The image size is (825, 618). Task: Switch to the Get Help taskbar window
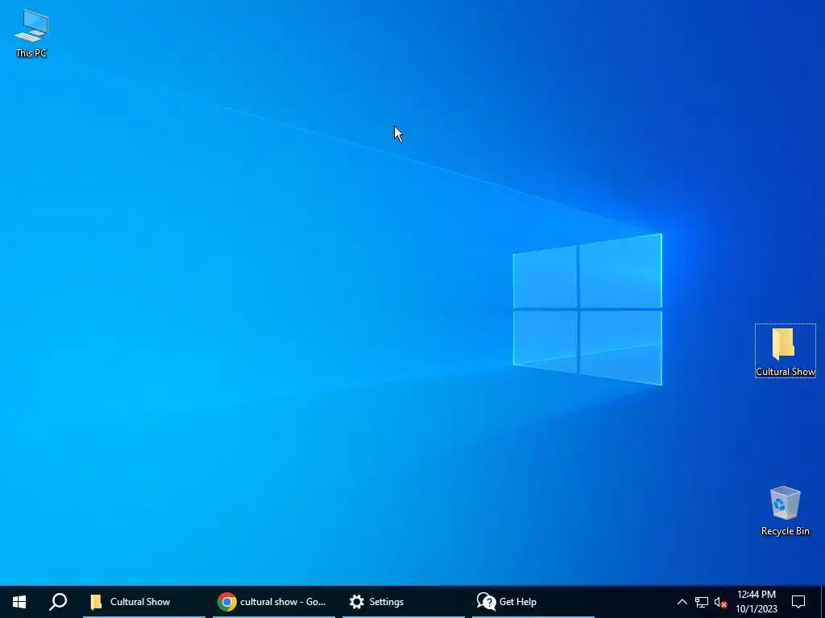point(533,602)
